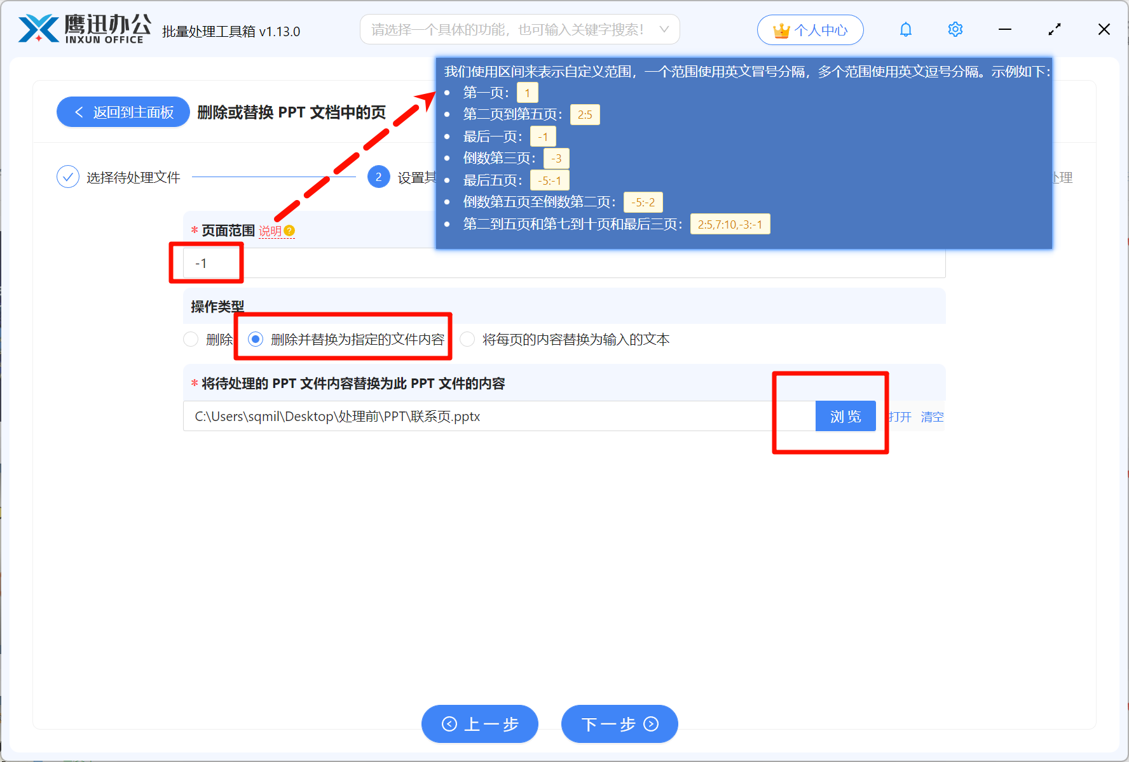Open the 设置 step label
The image size is (1129, 762).
click(x=416, y=177)
